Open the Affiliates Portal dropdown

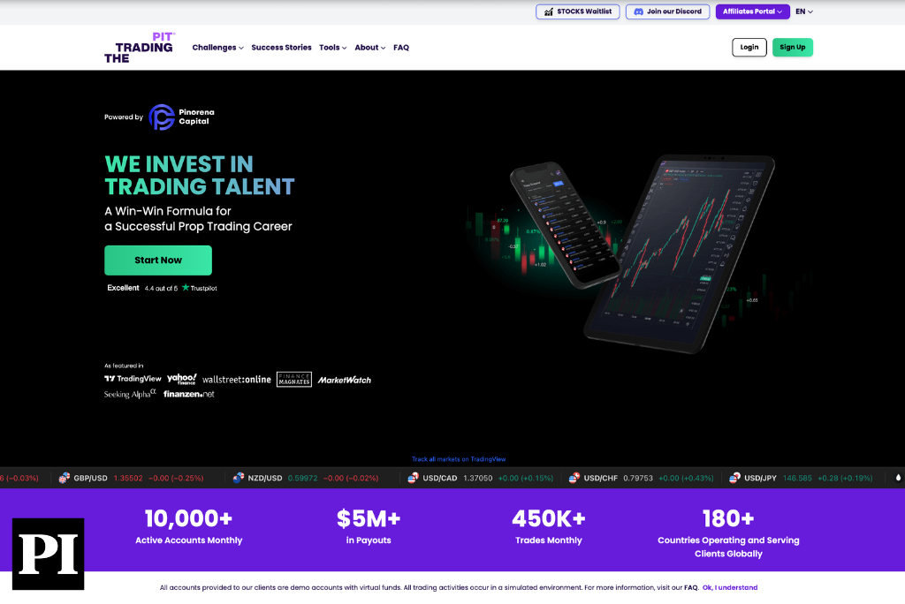pos(753,11)
